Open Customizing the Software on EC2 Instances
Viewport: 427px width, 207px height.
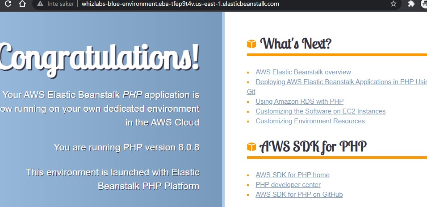(x=321, y=111)
